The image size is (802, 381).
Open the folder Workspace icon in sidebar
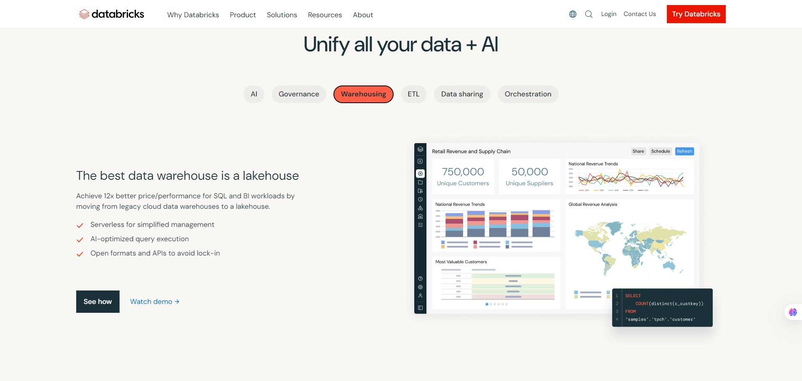tap(420, 182)
